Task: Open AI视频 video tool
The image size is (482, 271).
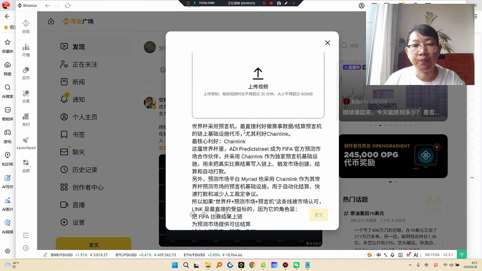Action: click(8, 226)
